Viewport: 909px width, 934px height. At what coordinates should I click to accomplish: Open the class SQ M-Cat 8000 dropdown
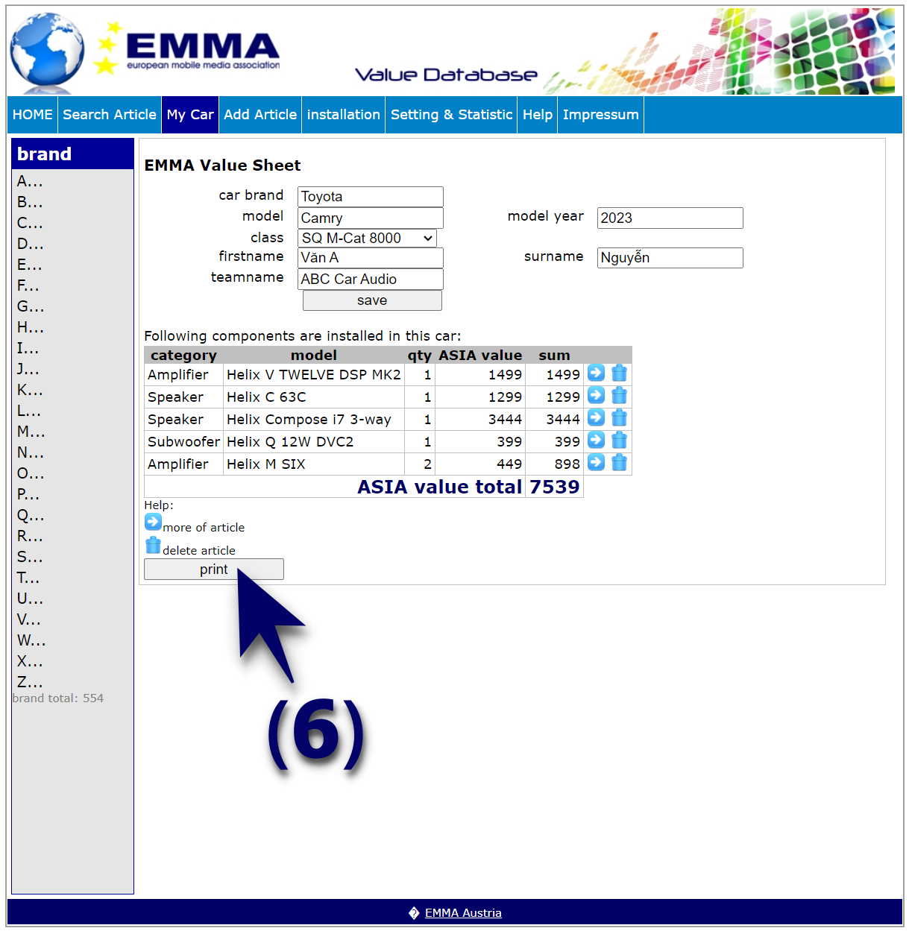[x=367, y=238]
